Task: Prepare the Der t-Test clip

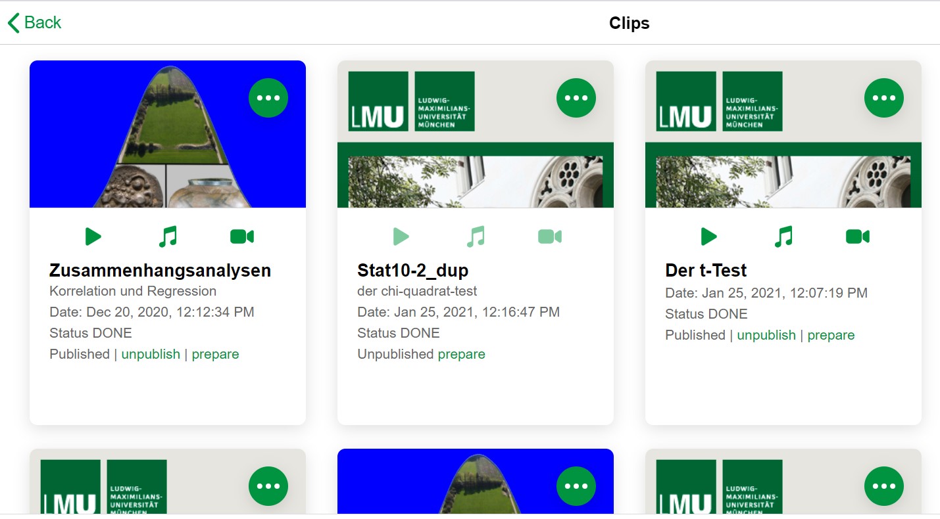Action: (831, 335)
